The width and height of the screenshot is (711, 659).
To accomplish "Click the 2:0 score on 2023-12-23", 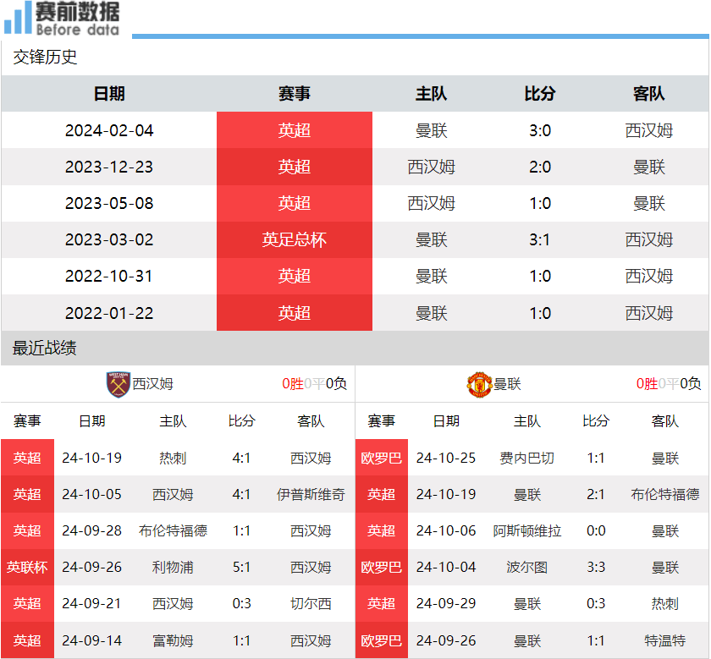I will (540, 167).
